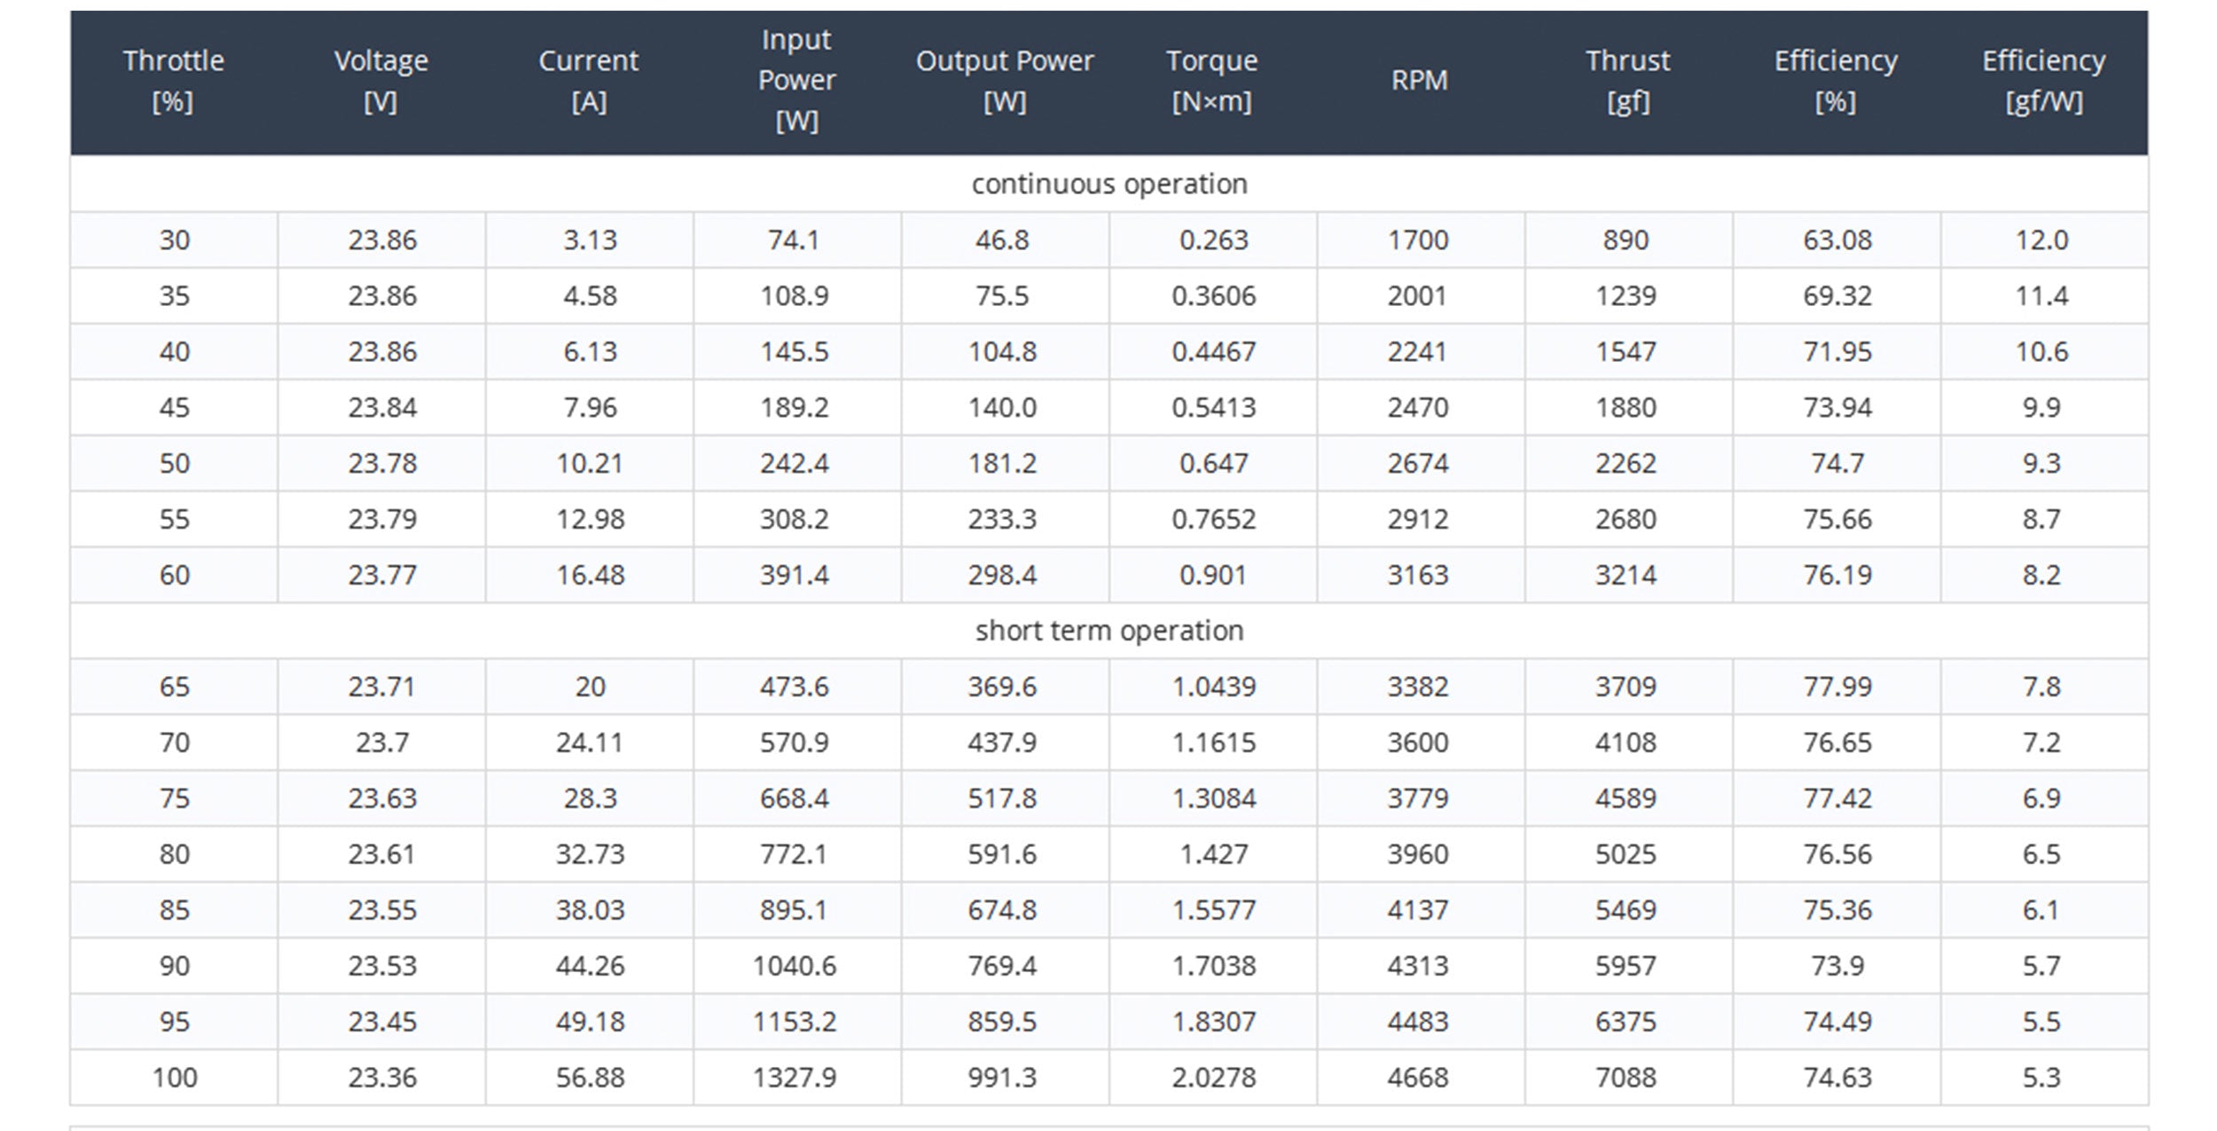
Task: Click the Current [A] header cell
Action: click(x=589, y=81)
